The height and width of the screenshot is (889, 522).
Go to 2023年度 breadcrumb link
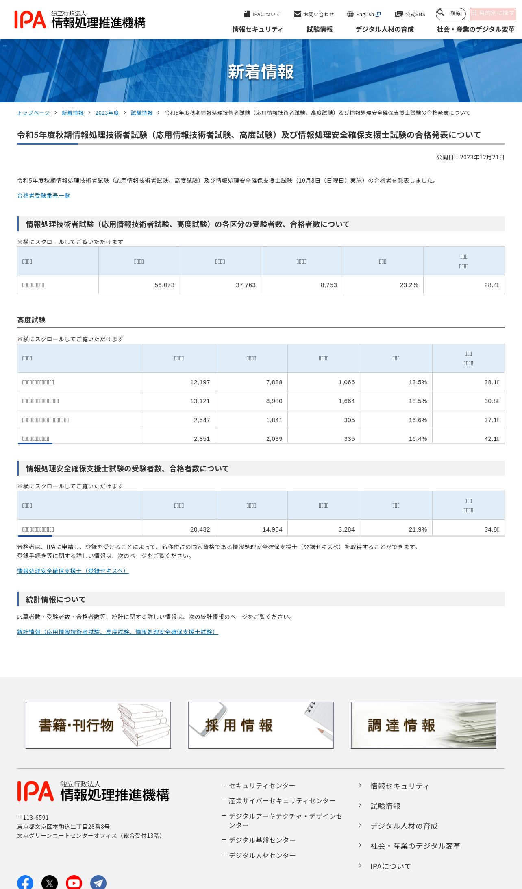(107, 113)
